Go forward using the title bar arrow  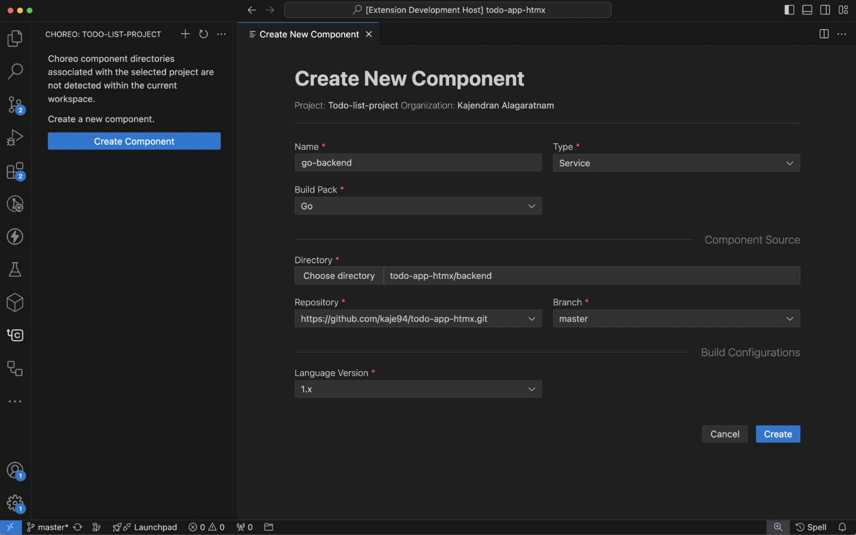[270, 10]
